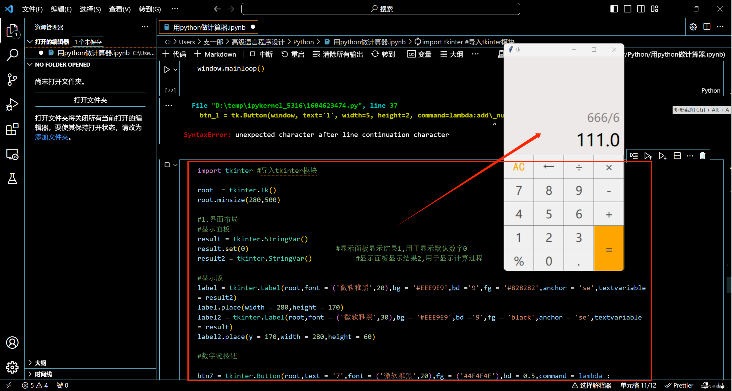
Task: Open the 查看(V) menu
Action: 120,9
